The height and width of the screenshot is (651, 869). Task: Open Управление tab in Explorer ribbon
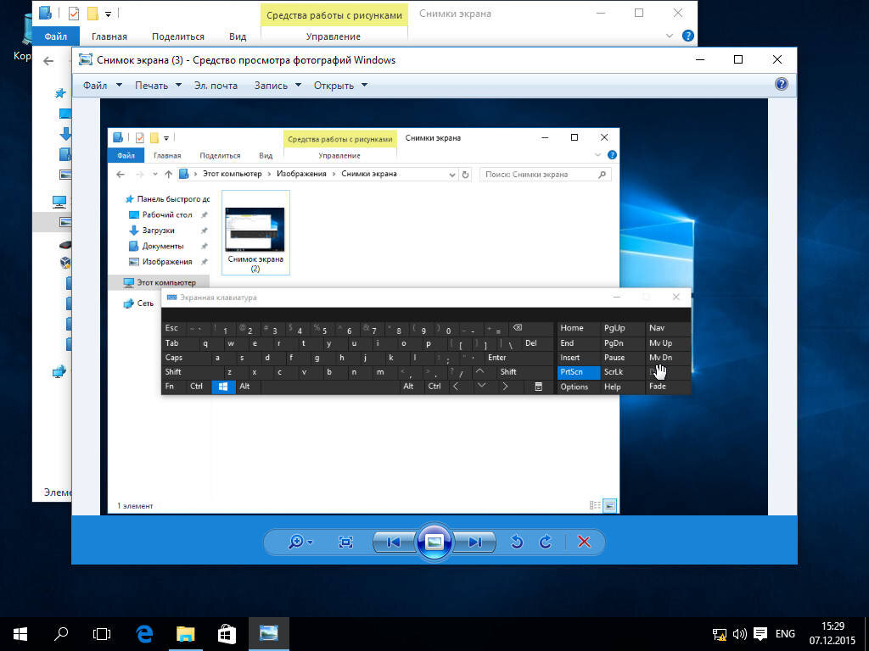tap(333, 36)
